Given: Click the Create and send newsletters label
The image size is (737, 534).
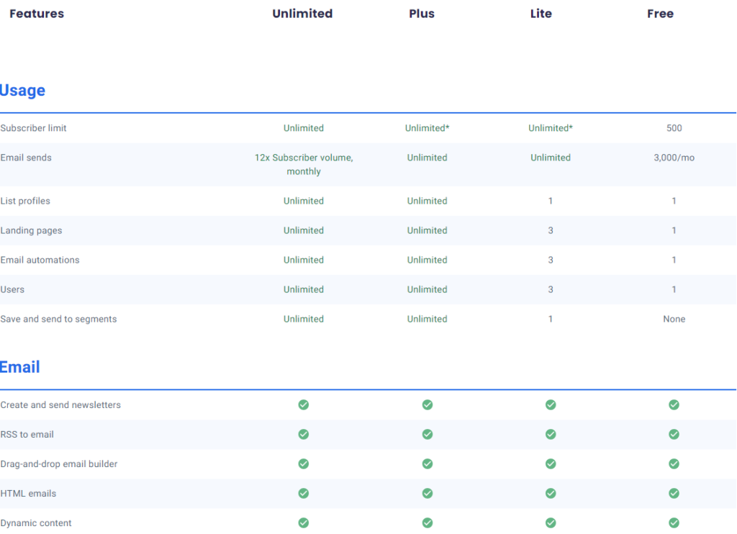Looking at the screenshot, I should click(60, 404).
